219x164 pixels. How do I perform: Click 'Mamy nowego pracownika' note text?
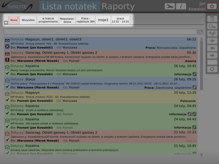(x=56, y=70)
